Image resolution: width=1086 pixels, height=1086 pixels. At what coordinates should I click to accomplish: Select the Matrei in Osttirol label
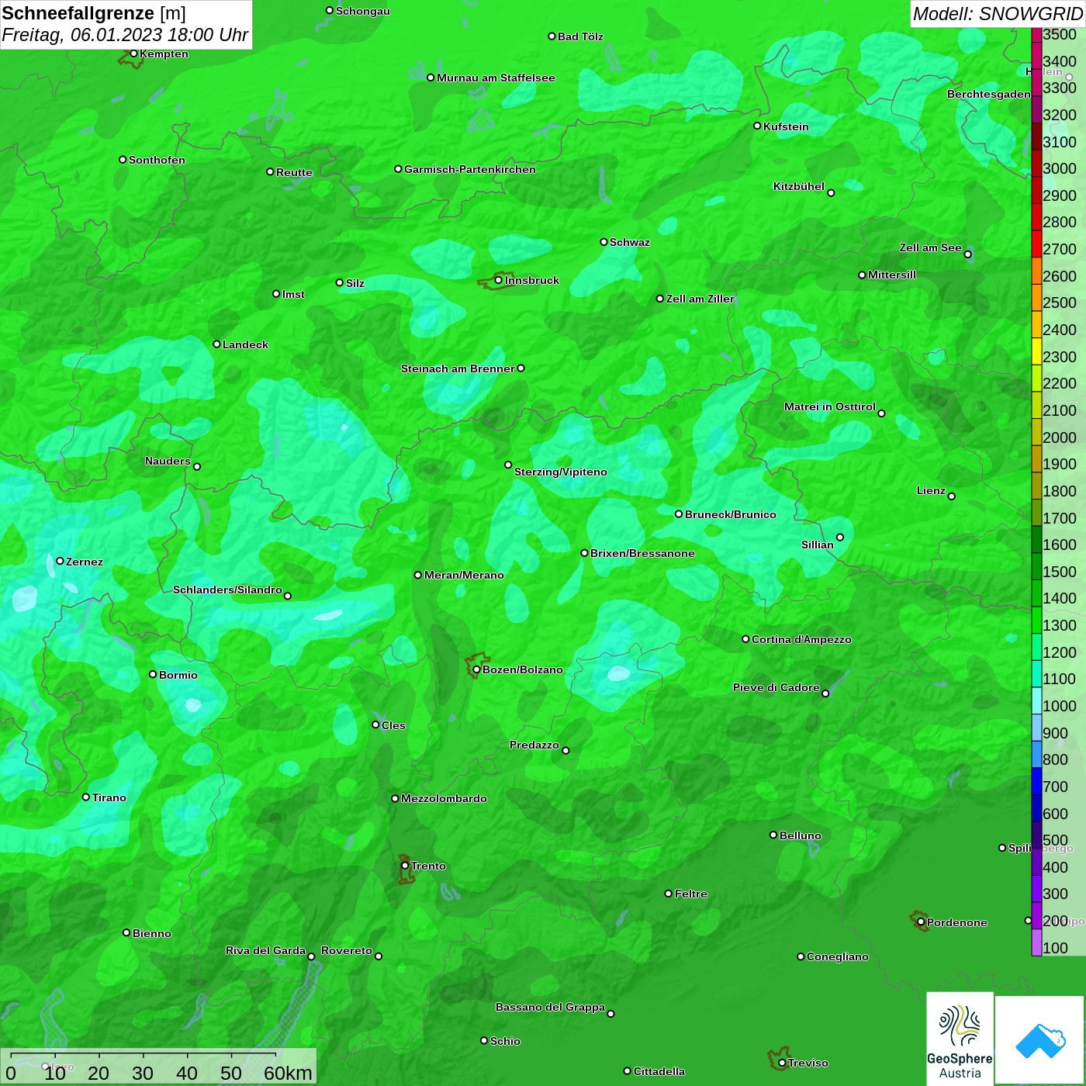click(830, 406)
